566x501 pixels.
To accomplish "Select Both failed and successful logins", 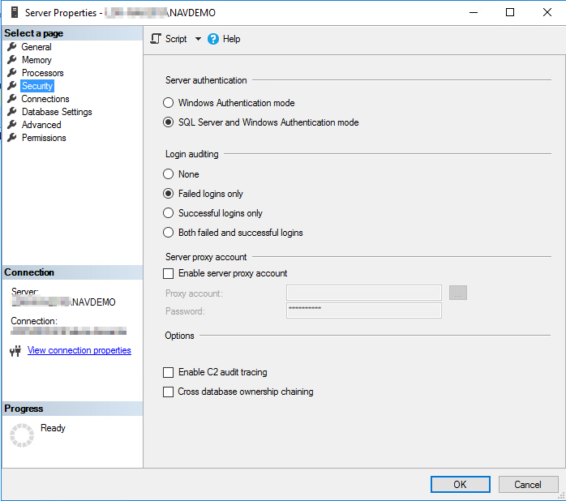I will pos(169,233).
